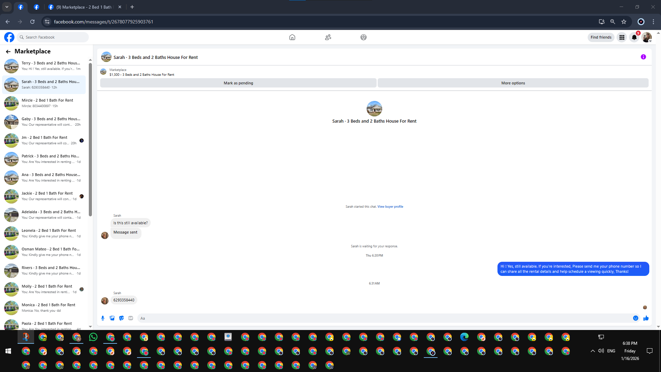
Task: Open the GIF picker icon
Action: 130,318
